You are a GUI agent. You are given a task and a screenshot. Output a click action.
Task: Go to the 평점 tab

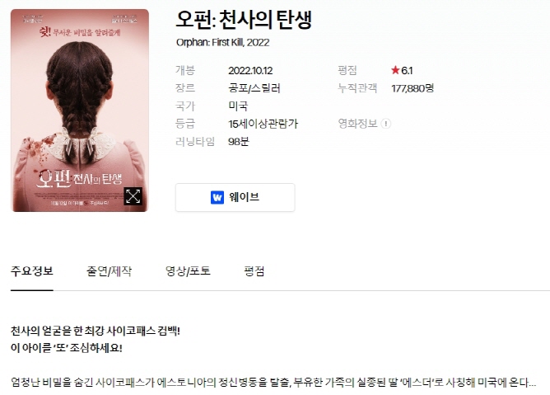tap(254, 271)
